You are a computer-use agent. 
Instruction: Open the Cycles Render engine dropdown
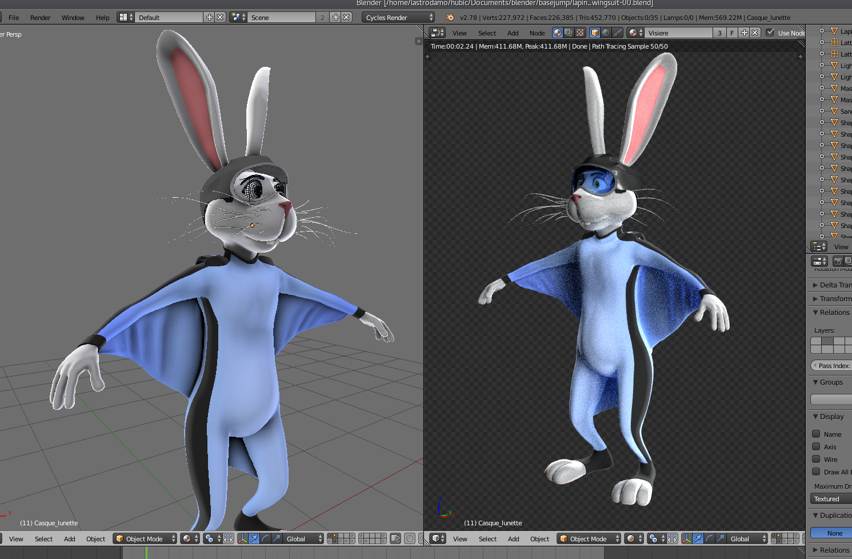[x=398, y=17]
